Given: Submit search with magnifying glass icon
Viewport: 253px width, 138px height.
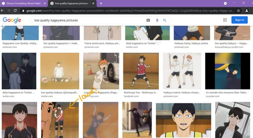Looking at the screenshot, I should [x=165, y=20].
